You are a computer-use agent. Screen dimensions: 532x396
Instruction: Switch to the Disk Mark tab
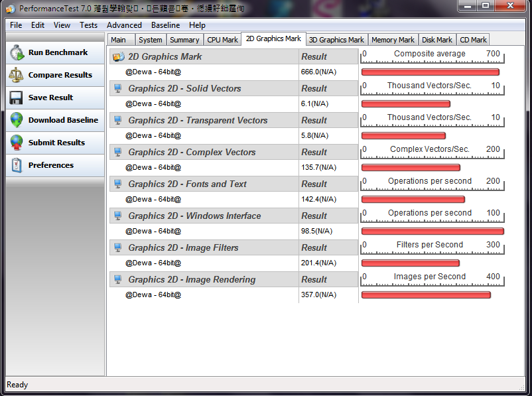[437, 40]
